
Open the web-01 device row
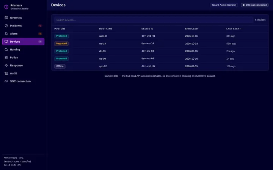point(160,36)
